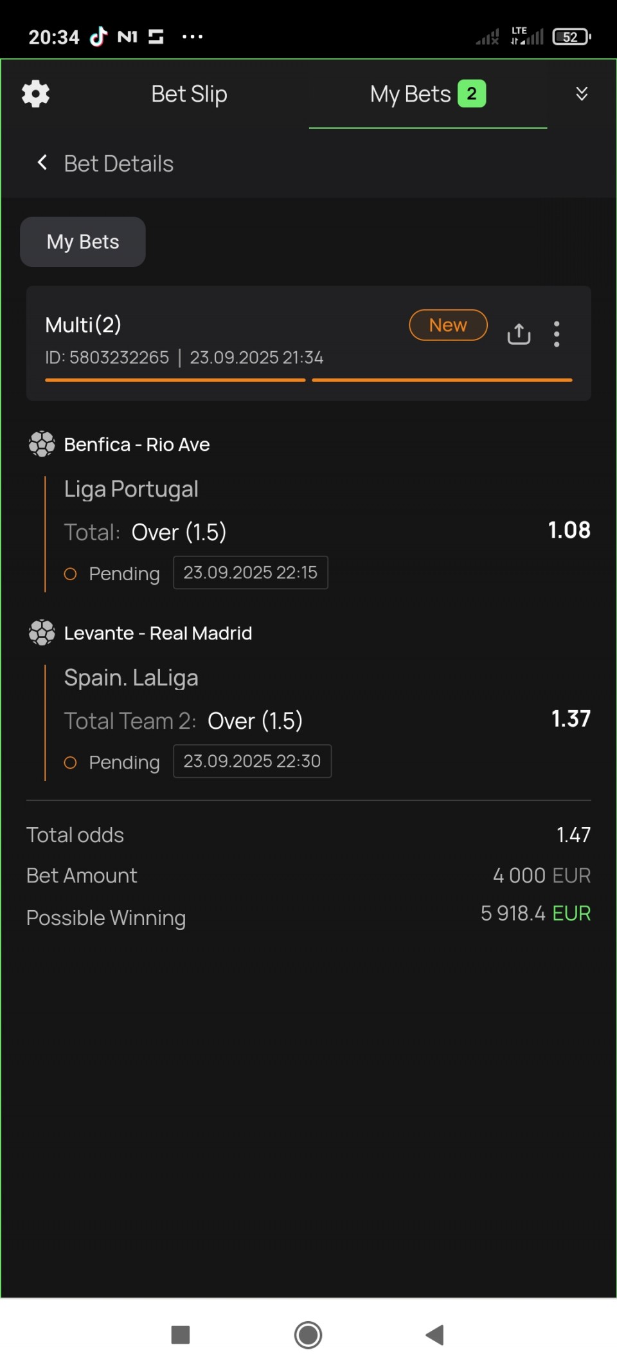Open the Levante - Real Madrid match
The height and width of the screenshot is (1372, 617).
(158, 633)
